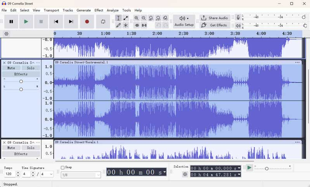Solo the Vocals track
Screen dimensions: 310x187
pyautogui.click(x=31, y=148)
